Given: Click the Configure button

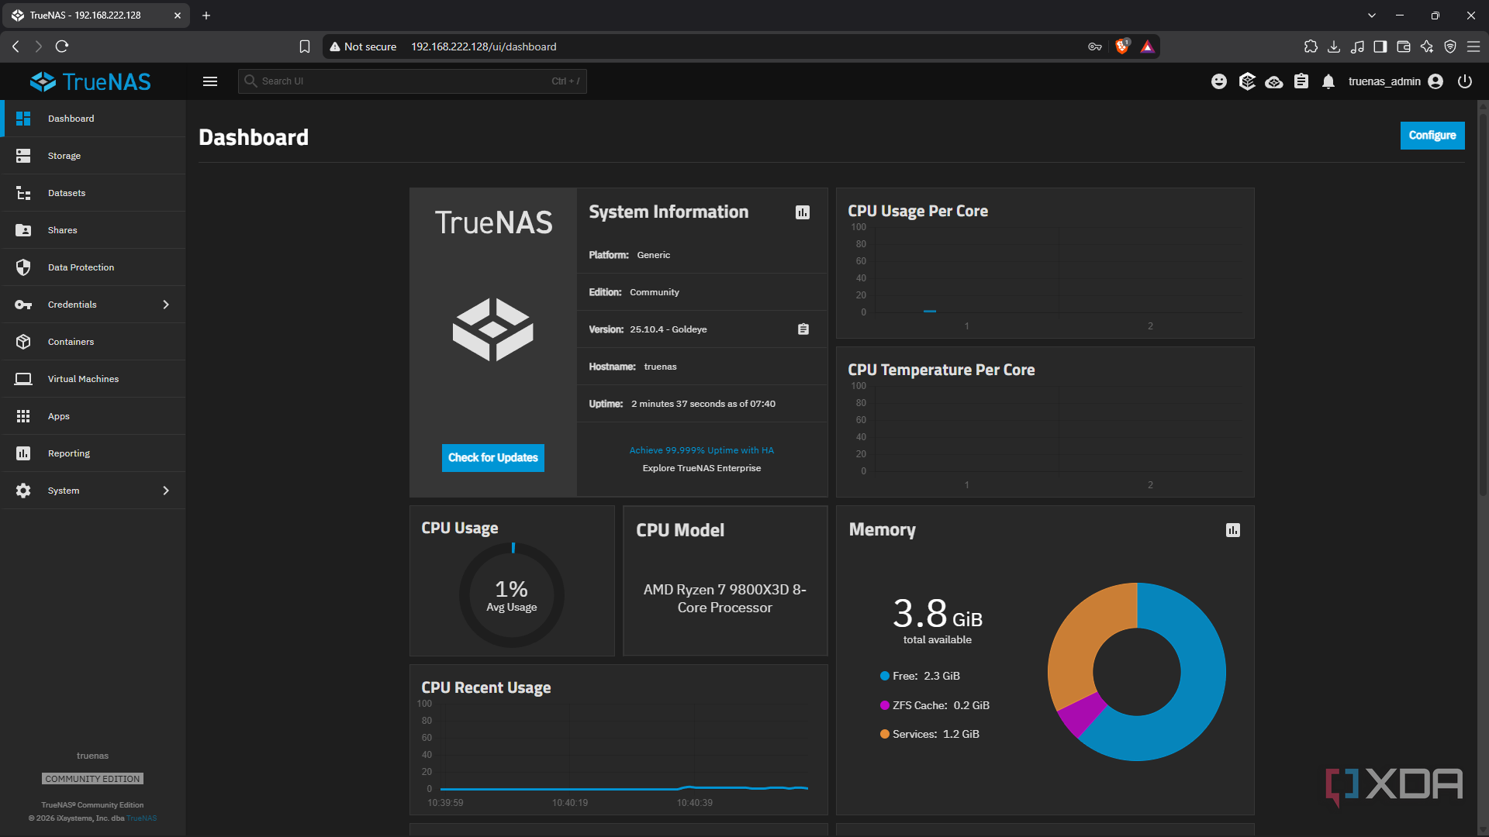Looking at the screenshot, I should click(1432, 136).
